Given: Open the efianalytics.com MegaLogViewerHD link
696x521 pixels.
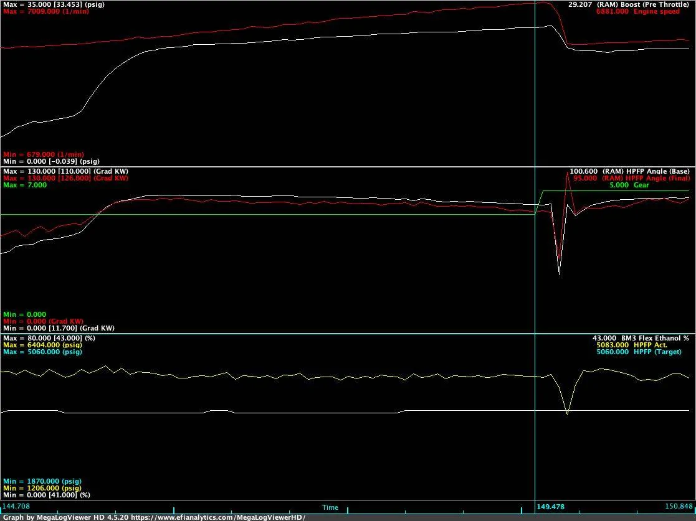Looking at the screenshot, I should tap(218, 517).
